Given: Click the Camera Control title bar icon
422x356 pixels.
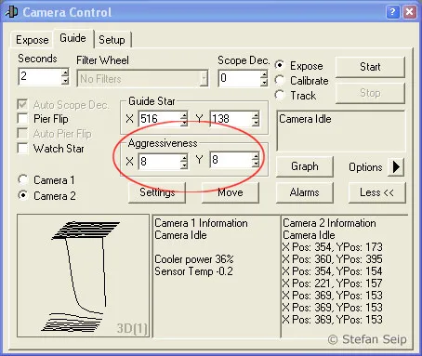Looking at the screenshot, I should [x=11, y=12].
